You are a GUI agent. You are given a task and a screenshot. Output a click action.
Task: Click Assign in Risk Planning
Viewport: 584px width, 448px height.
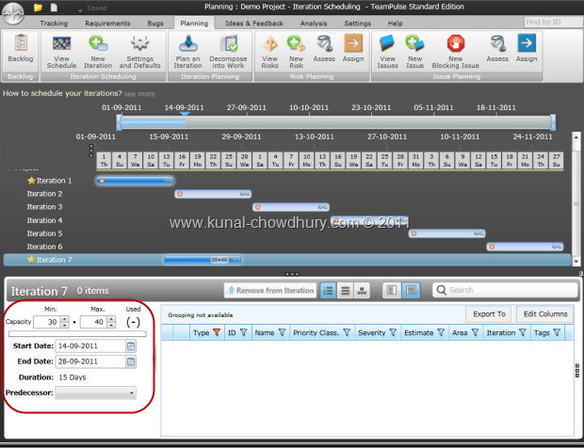click(x=353, y=43)
